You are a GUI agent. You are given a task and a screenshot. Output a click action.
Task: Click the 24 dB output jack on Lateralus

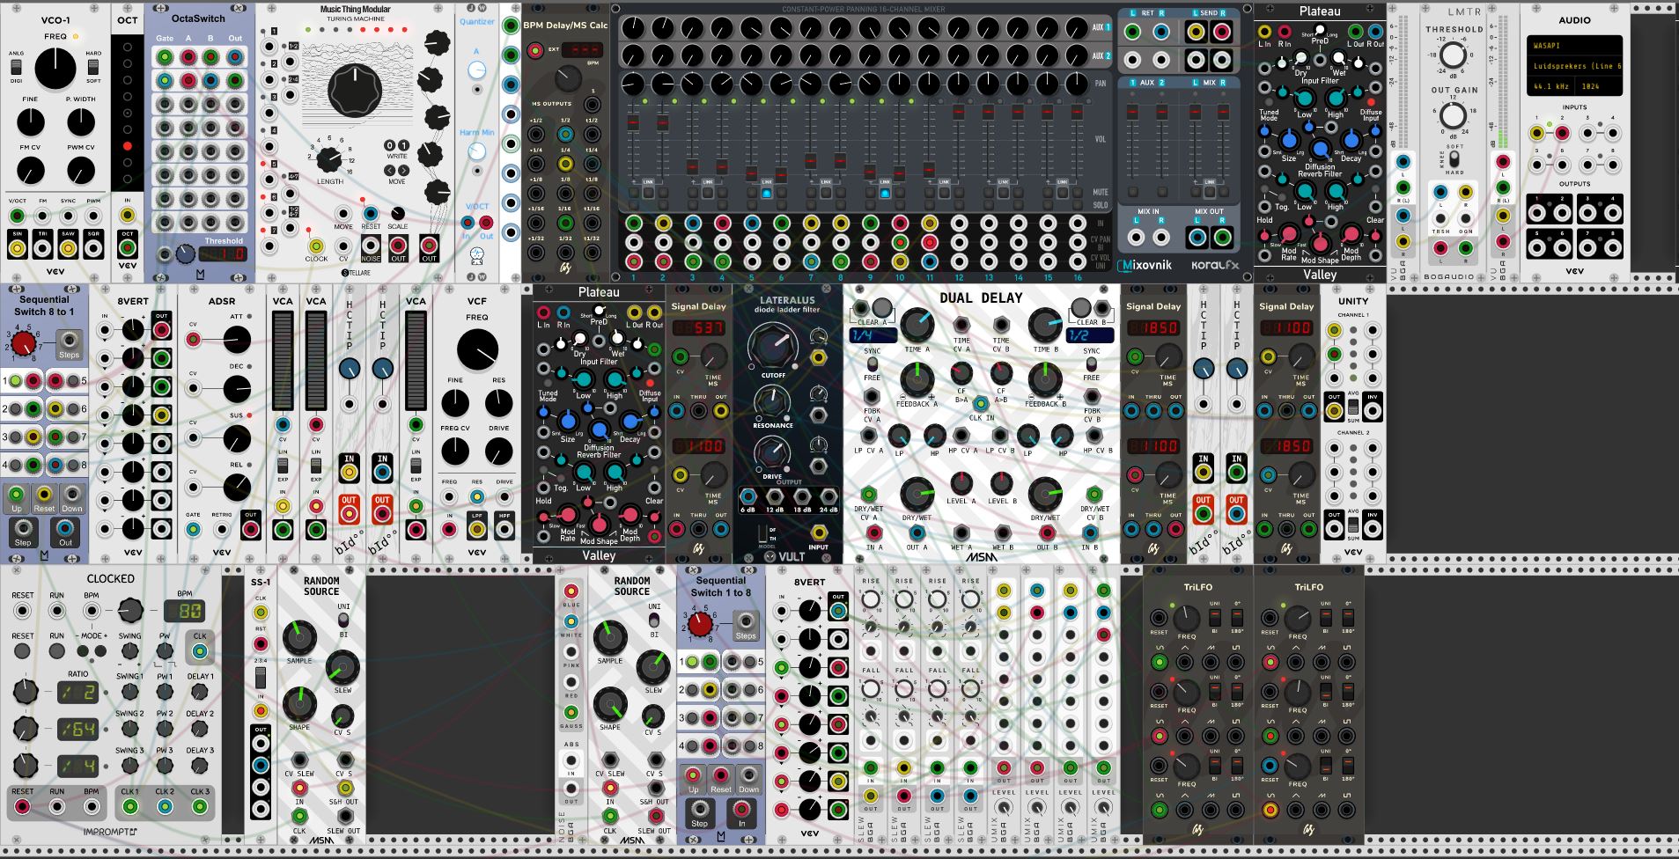coord(828,497)
